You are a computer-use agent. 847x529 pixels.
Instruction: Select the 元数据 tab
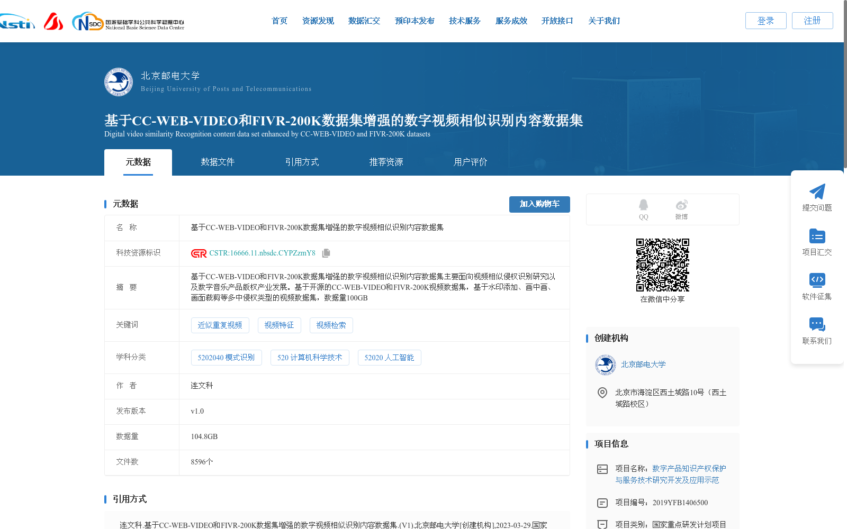click(138, 162)
